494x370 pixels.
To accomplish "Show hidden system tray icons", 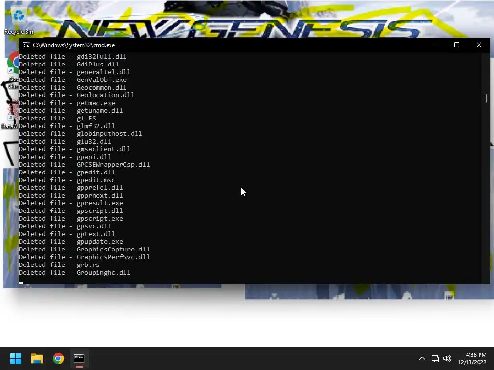I will [x=422, y=358].
